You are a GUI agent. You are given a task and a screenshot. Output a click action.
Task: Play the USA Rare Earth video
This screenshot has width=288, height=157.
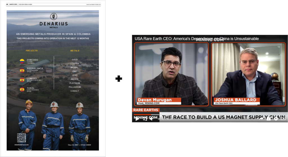(x=137, y=119)
